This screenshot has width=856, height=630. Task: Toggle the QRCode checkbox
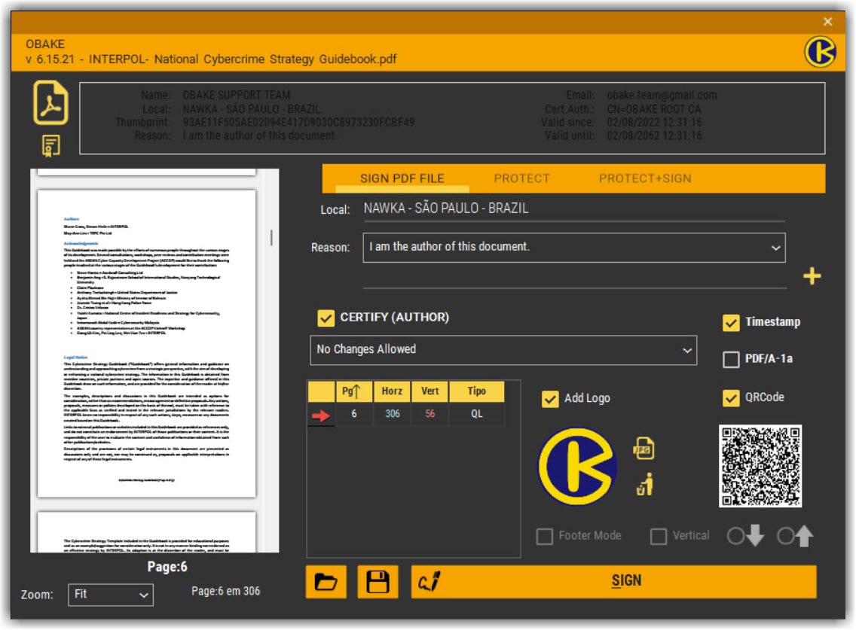(x=731, y=398)
